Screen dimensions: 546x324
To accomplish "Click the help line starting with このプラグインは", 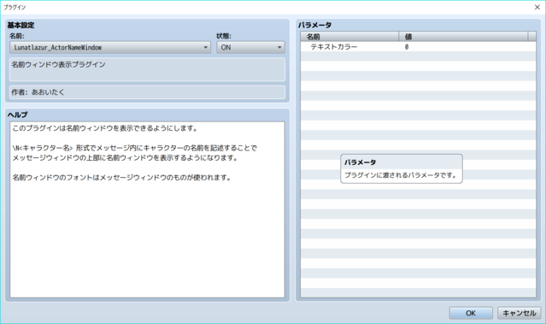I will click(x=105, y=128).
